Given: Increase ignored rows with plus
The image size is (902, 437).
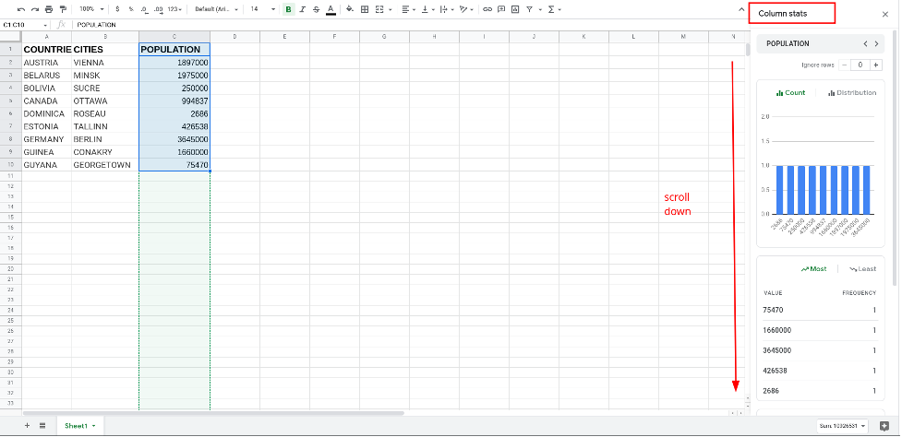Looking at the screenshot, I should click(876, 65).
